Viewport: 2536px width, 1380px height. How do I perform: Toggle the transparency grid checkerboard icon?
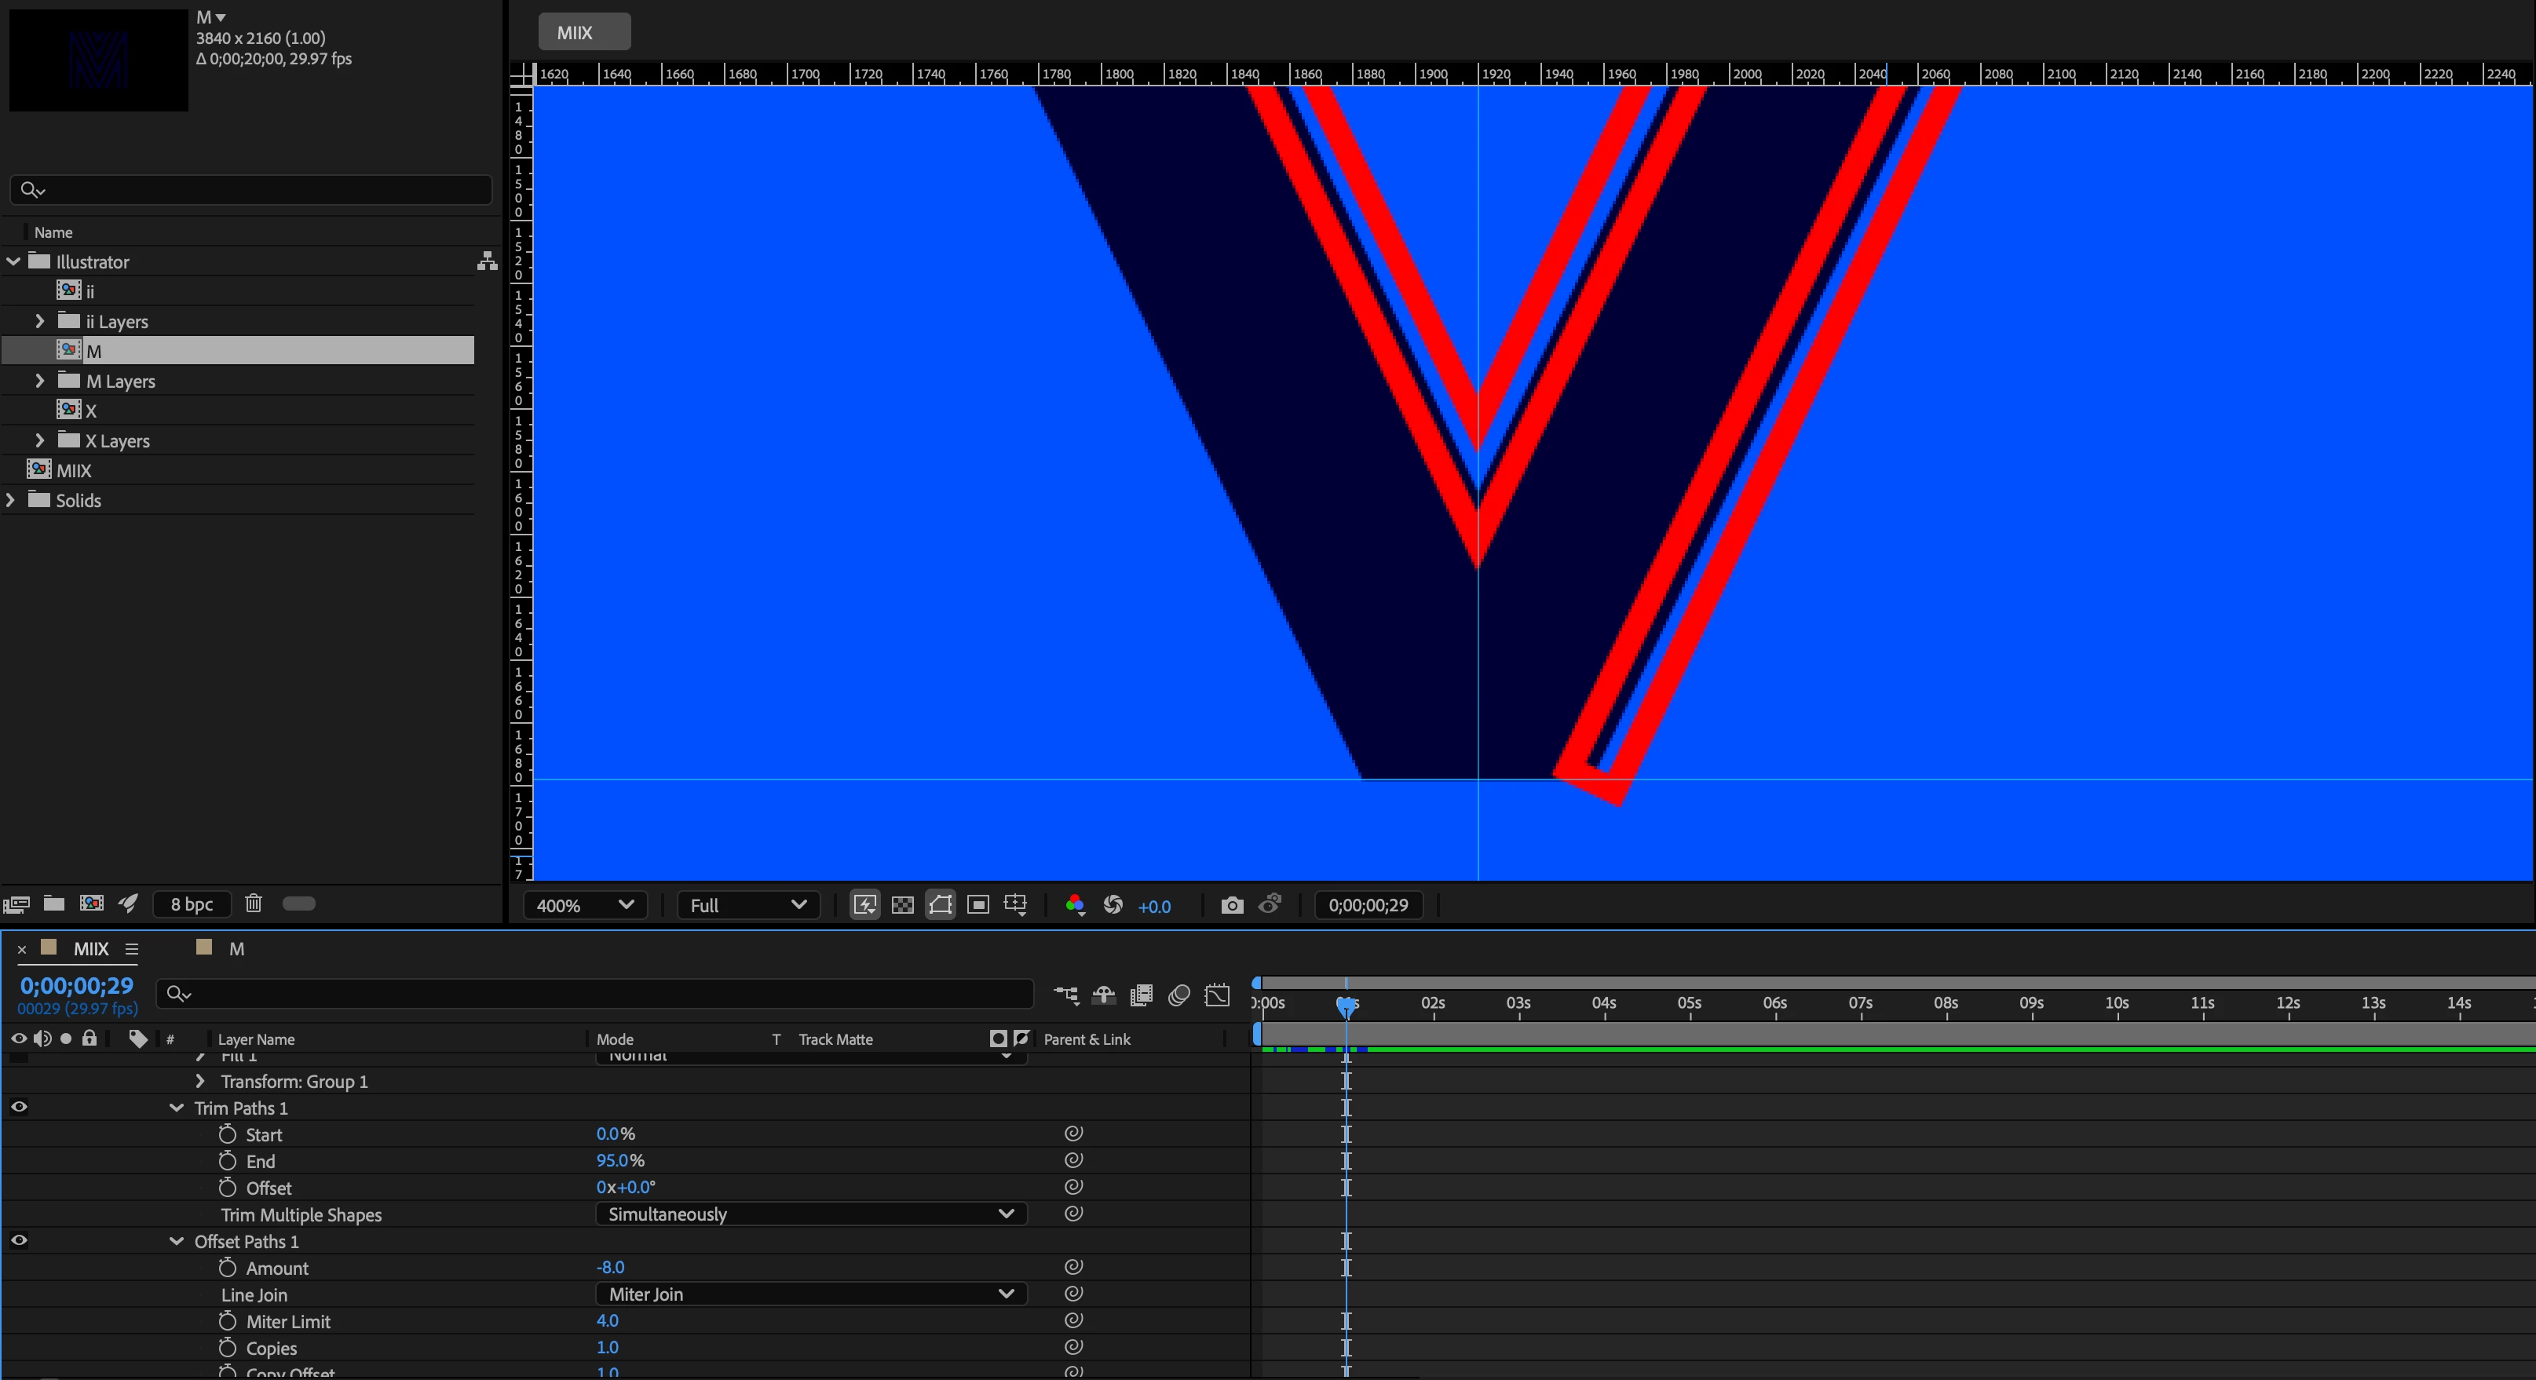point(902,904)
